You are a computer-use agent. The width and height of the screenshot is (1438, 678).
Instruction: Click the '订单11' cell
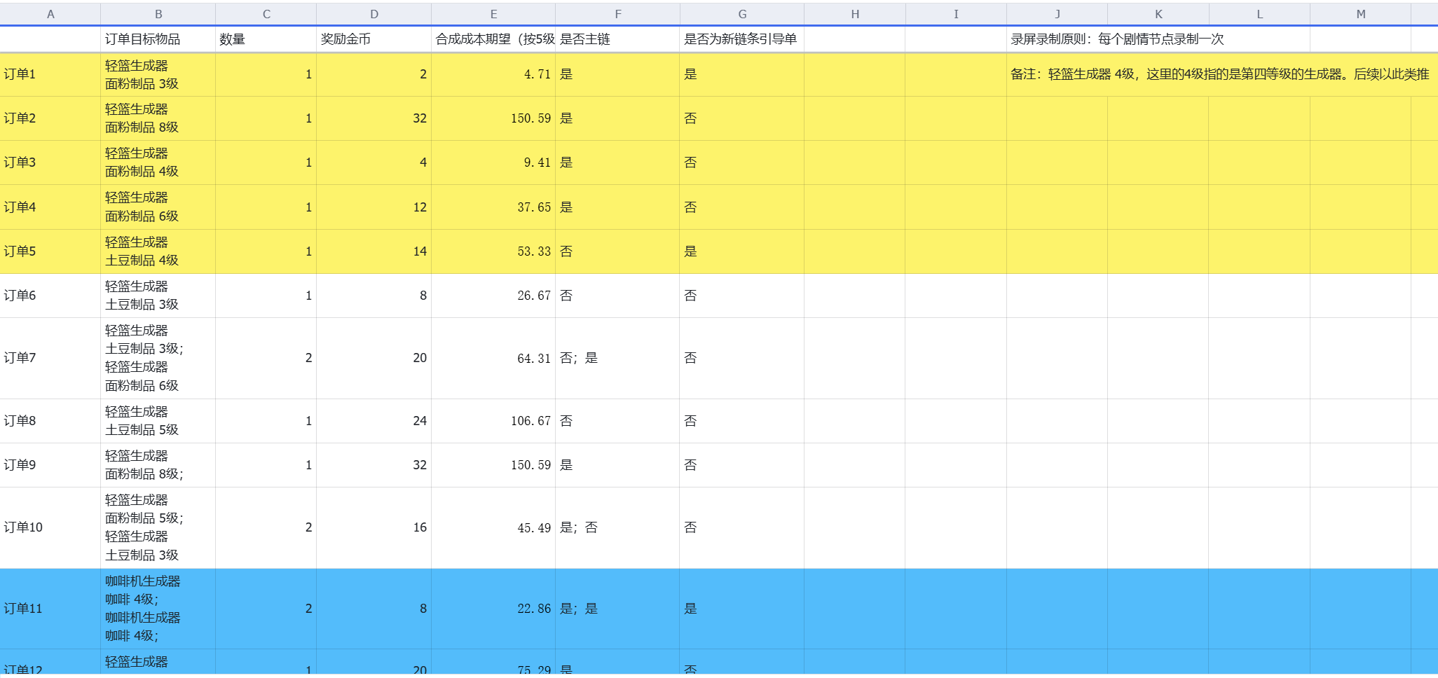click(50, 609)
